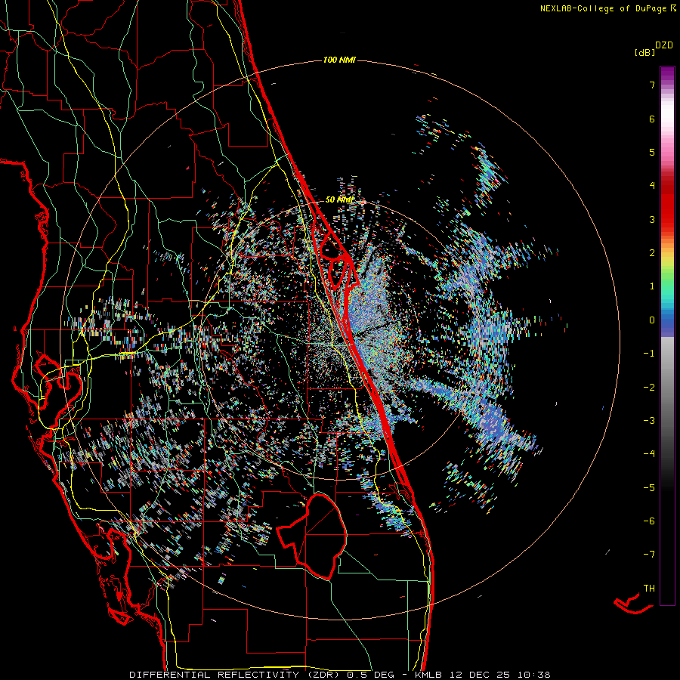Click the '10:38' timestamp

click(533, 675)
